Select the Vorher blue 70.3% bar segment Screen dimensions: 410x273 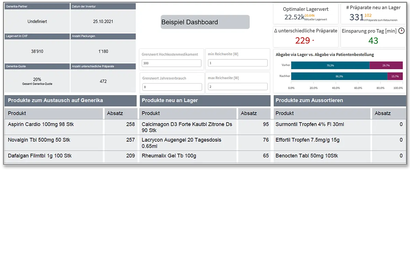point(330,65)
